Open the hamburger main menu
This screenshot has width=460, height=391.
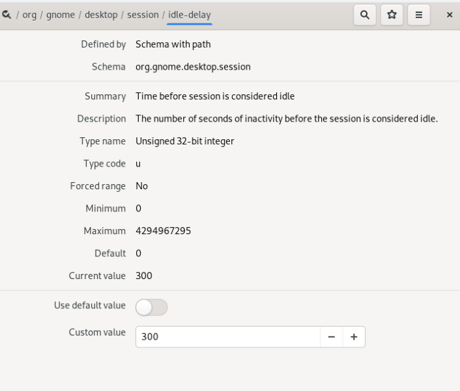pos(419,15)
